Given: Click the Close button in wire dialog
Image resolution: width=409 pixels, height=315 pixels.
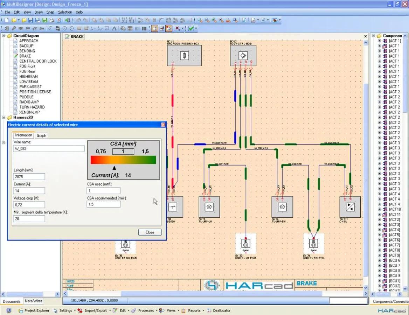Looking at the screenshot, I should click(x=150, y=232).
